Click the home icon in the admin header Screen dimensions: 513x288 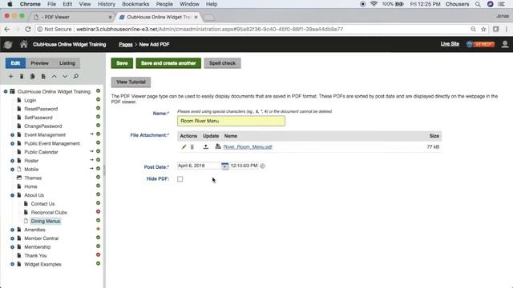point(23,44)
